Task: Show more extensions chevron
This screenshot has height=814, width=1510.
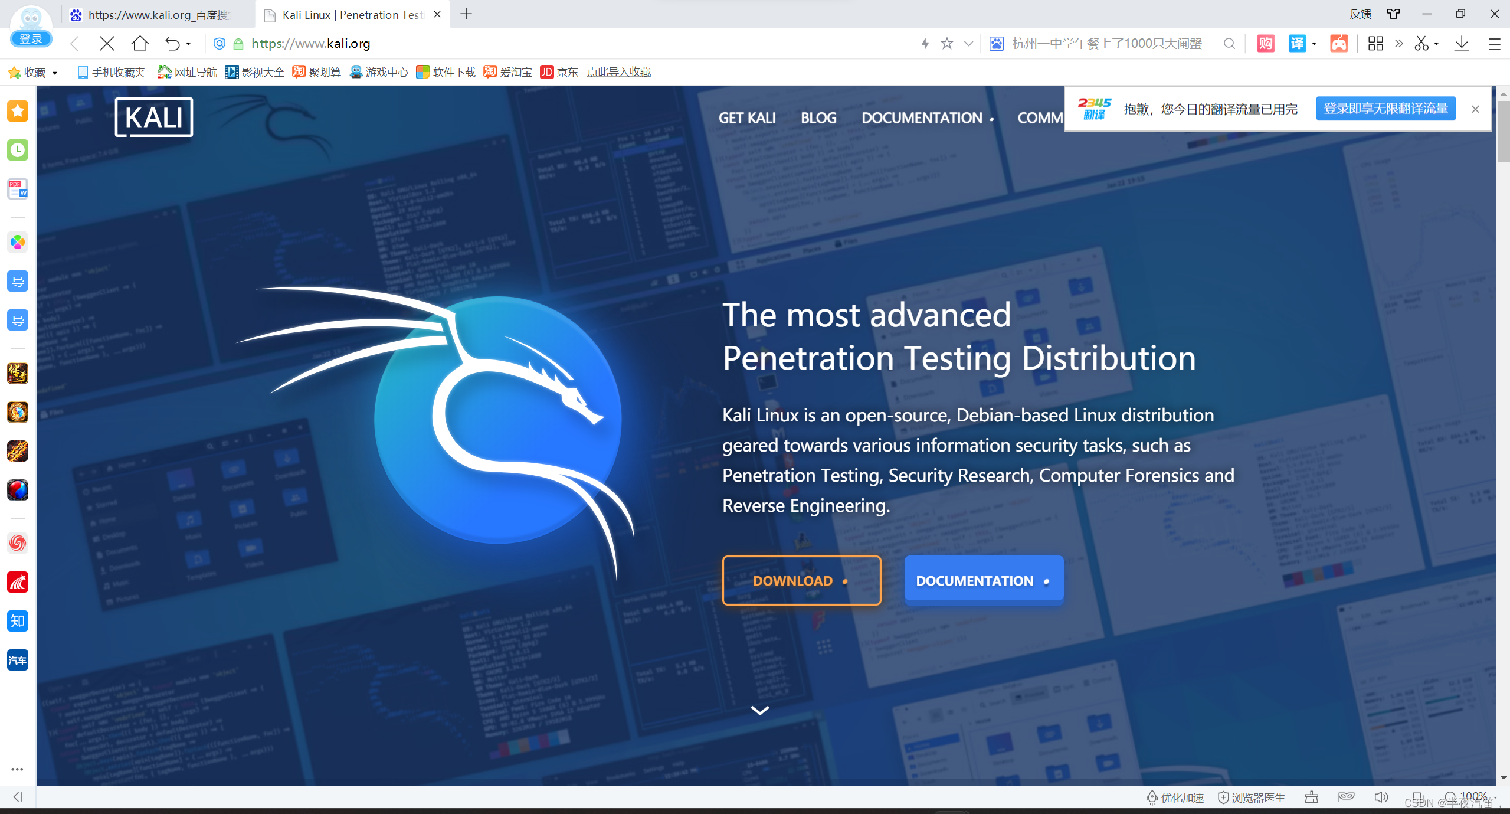Action: pyautogui.click(x=1398, y=43)
